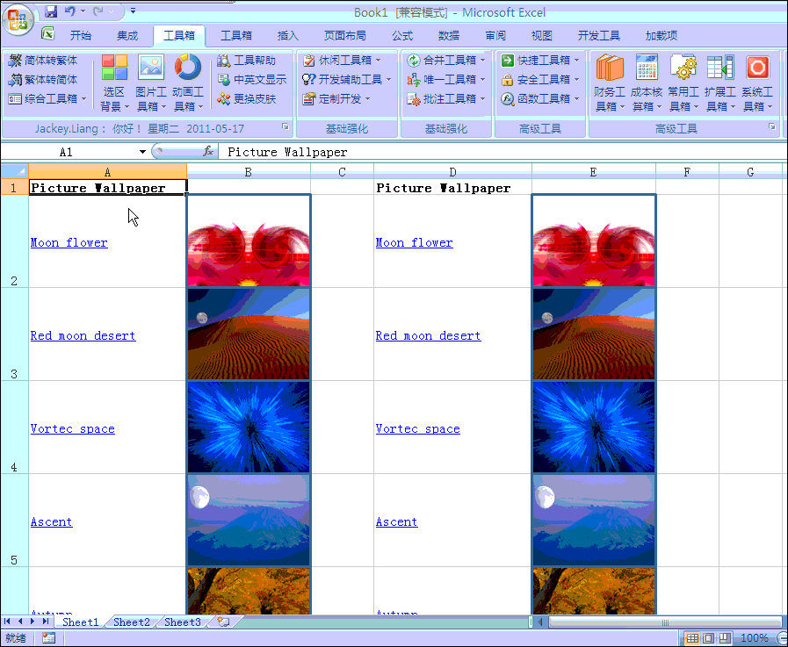
Task: Open the 财务工具箱 book icon
Action: coord(609,68)
